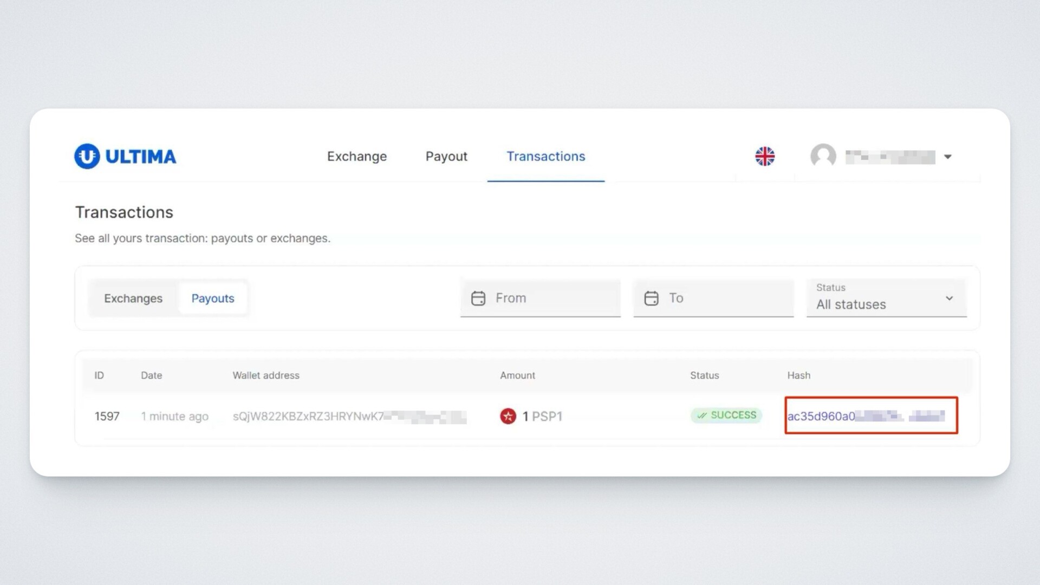Screen dimensions: 1040x585
Task: Click the user avatar icon
Action: point(823,157)
